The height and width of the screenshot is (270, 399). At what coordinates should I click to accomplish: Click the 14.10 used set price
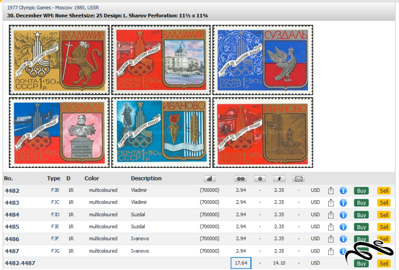click(279, 263)
